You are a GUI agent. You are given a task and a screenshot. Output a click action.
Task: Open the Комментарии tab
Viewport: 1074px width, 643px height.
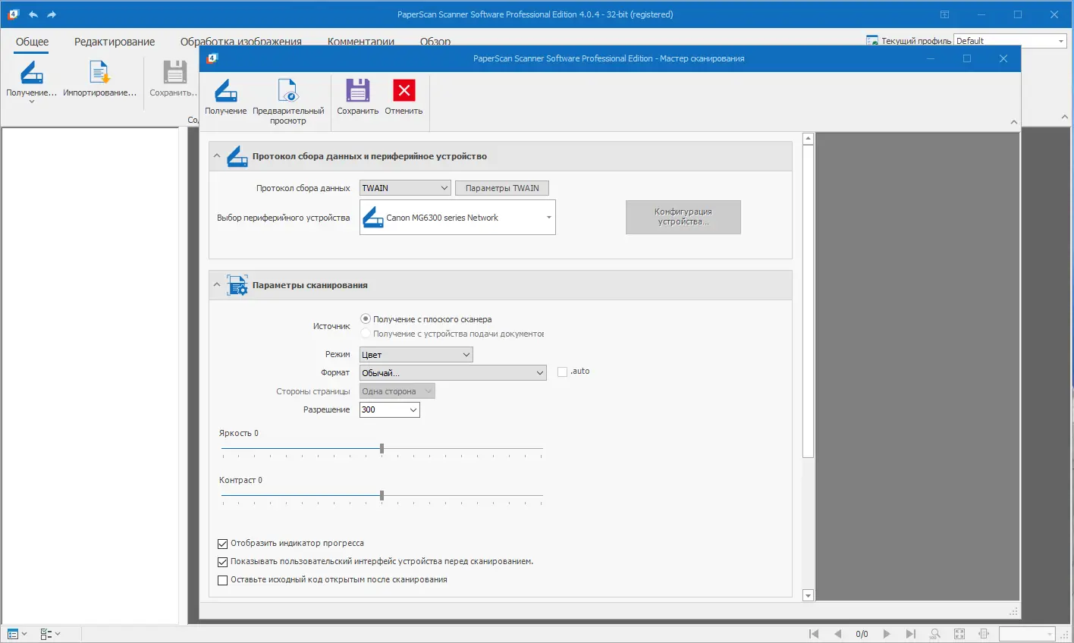(361, 42)
